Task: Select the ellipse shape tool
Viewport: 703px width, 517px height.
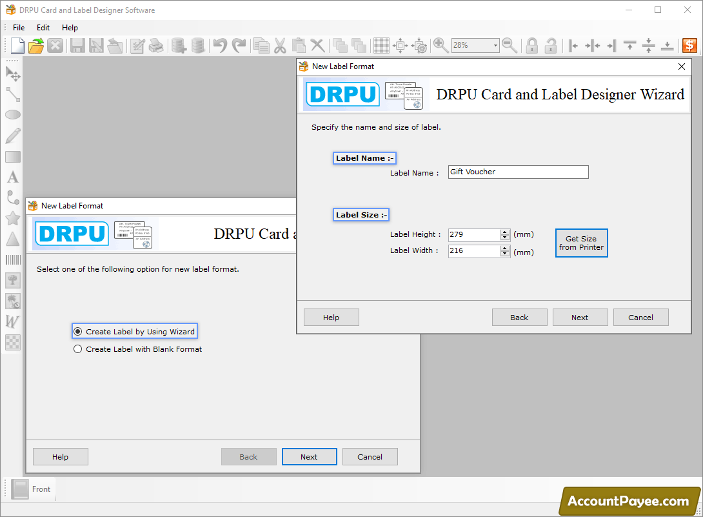Action: (x=12, y=115)
